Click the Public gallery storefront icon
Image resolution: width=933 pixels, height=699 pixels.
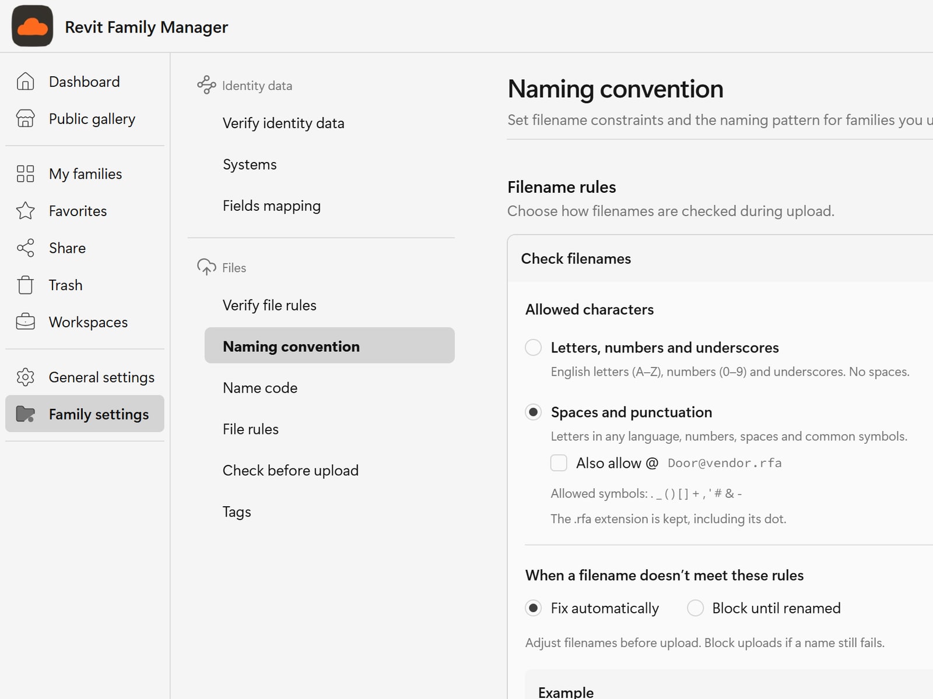[25, 118]
